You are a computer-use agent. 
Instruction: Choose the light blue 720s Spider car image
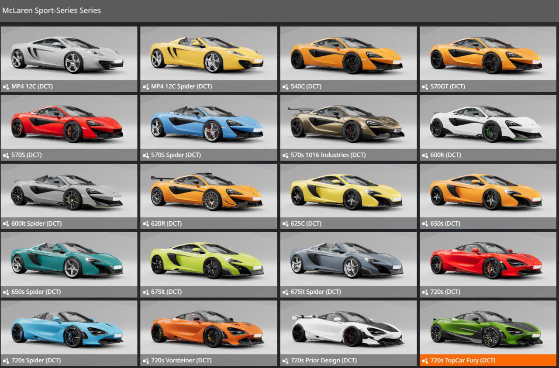69,328
